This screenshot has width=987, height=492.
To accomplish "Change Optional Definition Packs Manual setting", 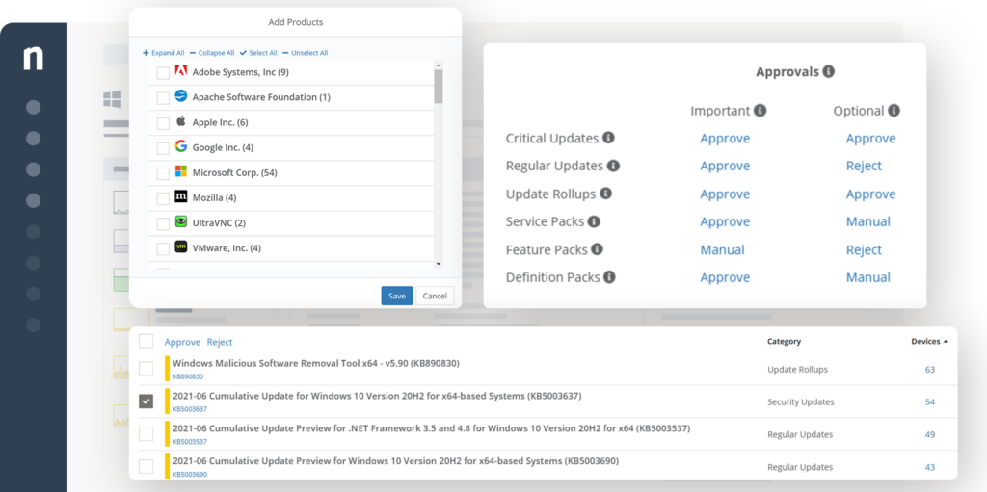I will (x=868, y=277).
